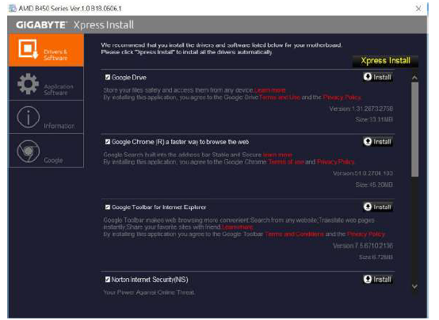The height and width of the screenshot is (320, 439).
Task: Click the download icon for Google Toolbar Install
Action: tap(368, 207)
